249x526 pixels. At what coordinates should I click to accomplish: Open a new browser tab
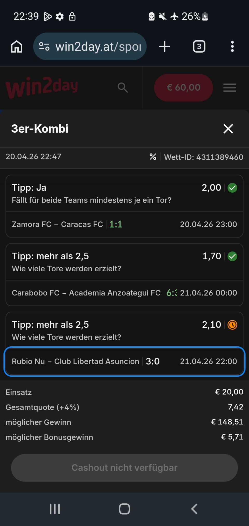(164, 47)
